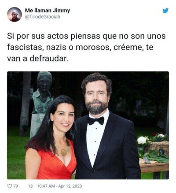Click the word defraudar in tweet
This screenshot has width=176, height=193.
click(49, 59)
